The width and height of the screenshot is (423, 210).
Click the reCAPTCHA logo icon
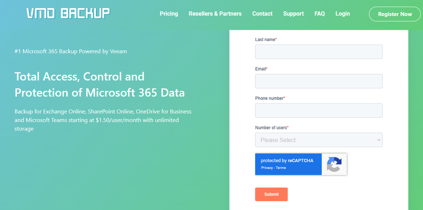coord(334,164)
